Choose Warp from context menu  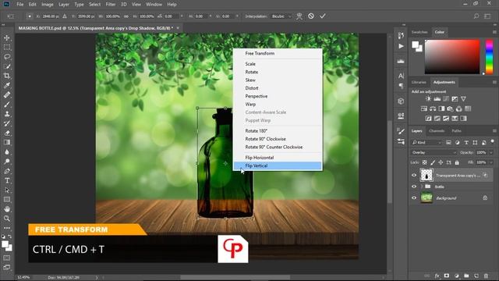[278, 104]
